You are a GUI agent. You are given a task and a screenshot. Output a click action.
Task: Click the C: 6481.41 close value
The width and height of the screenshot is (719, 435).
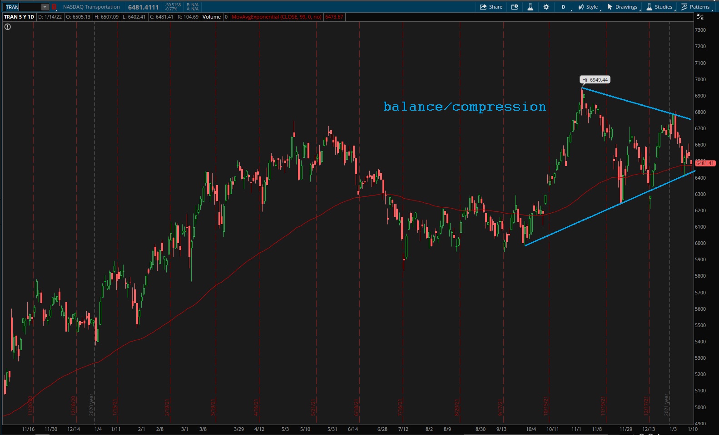(x=162, y=17)
